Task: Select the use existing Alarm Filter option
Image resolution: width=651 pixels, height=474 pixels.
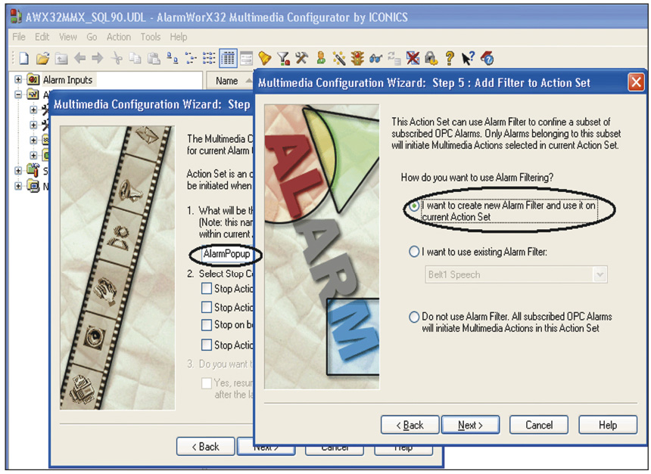Action: [414, 252]
